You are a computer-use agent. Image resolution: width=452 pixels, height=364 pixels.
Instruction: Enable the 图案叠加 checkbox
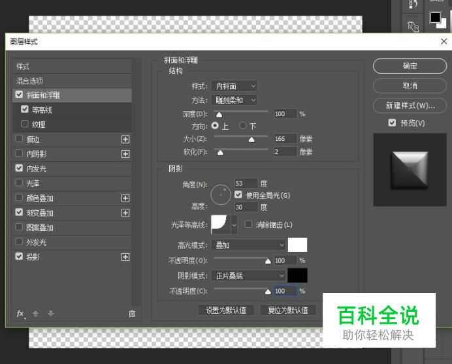click(x=19, y=227)
